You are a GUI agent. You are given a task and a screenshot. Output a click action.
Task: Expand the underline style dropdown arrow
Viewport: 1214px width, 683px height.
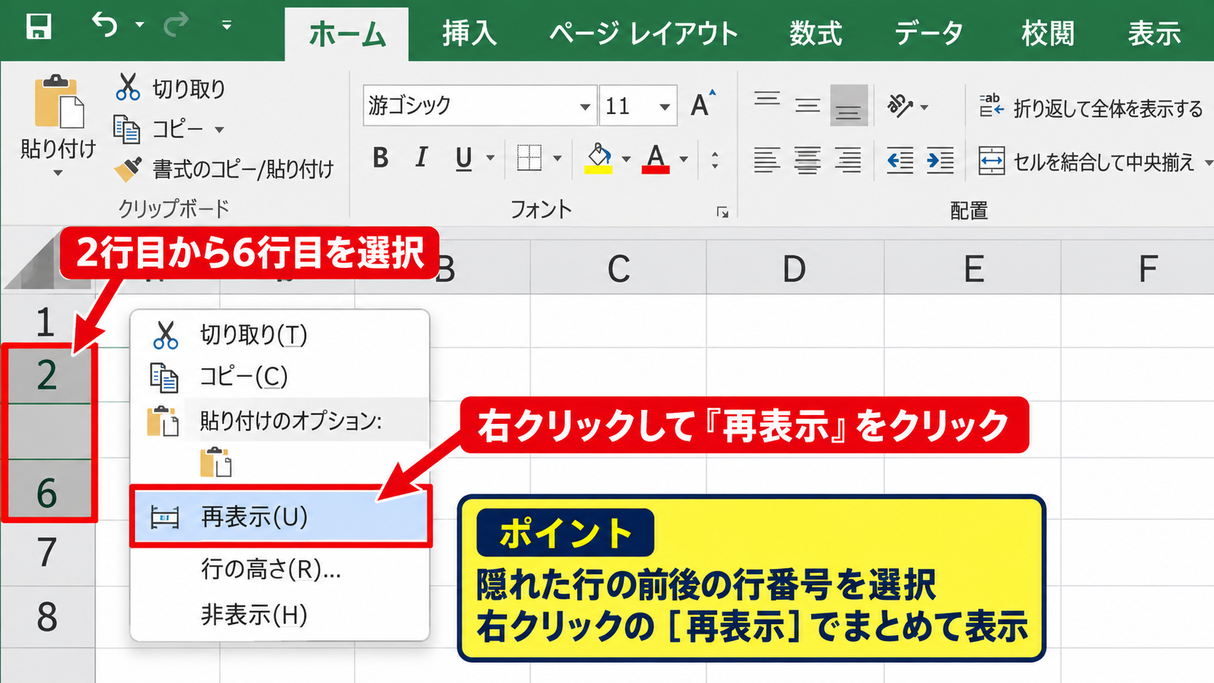point(491,158)
